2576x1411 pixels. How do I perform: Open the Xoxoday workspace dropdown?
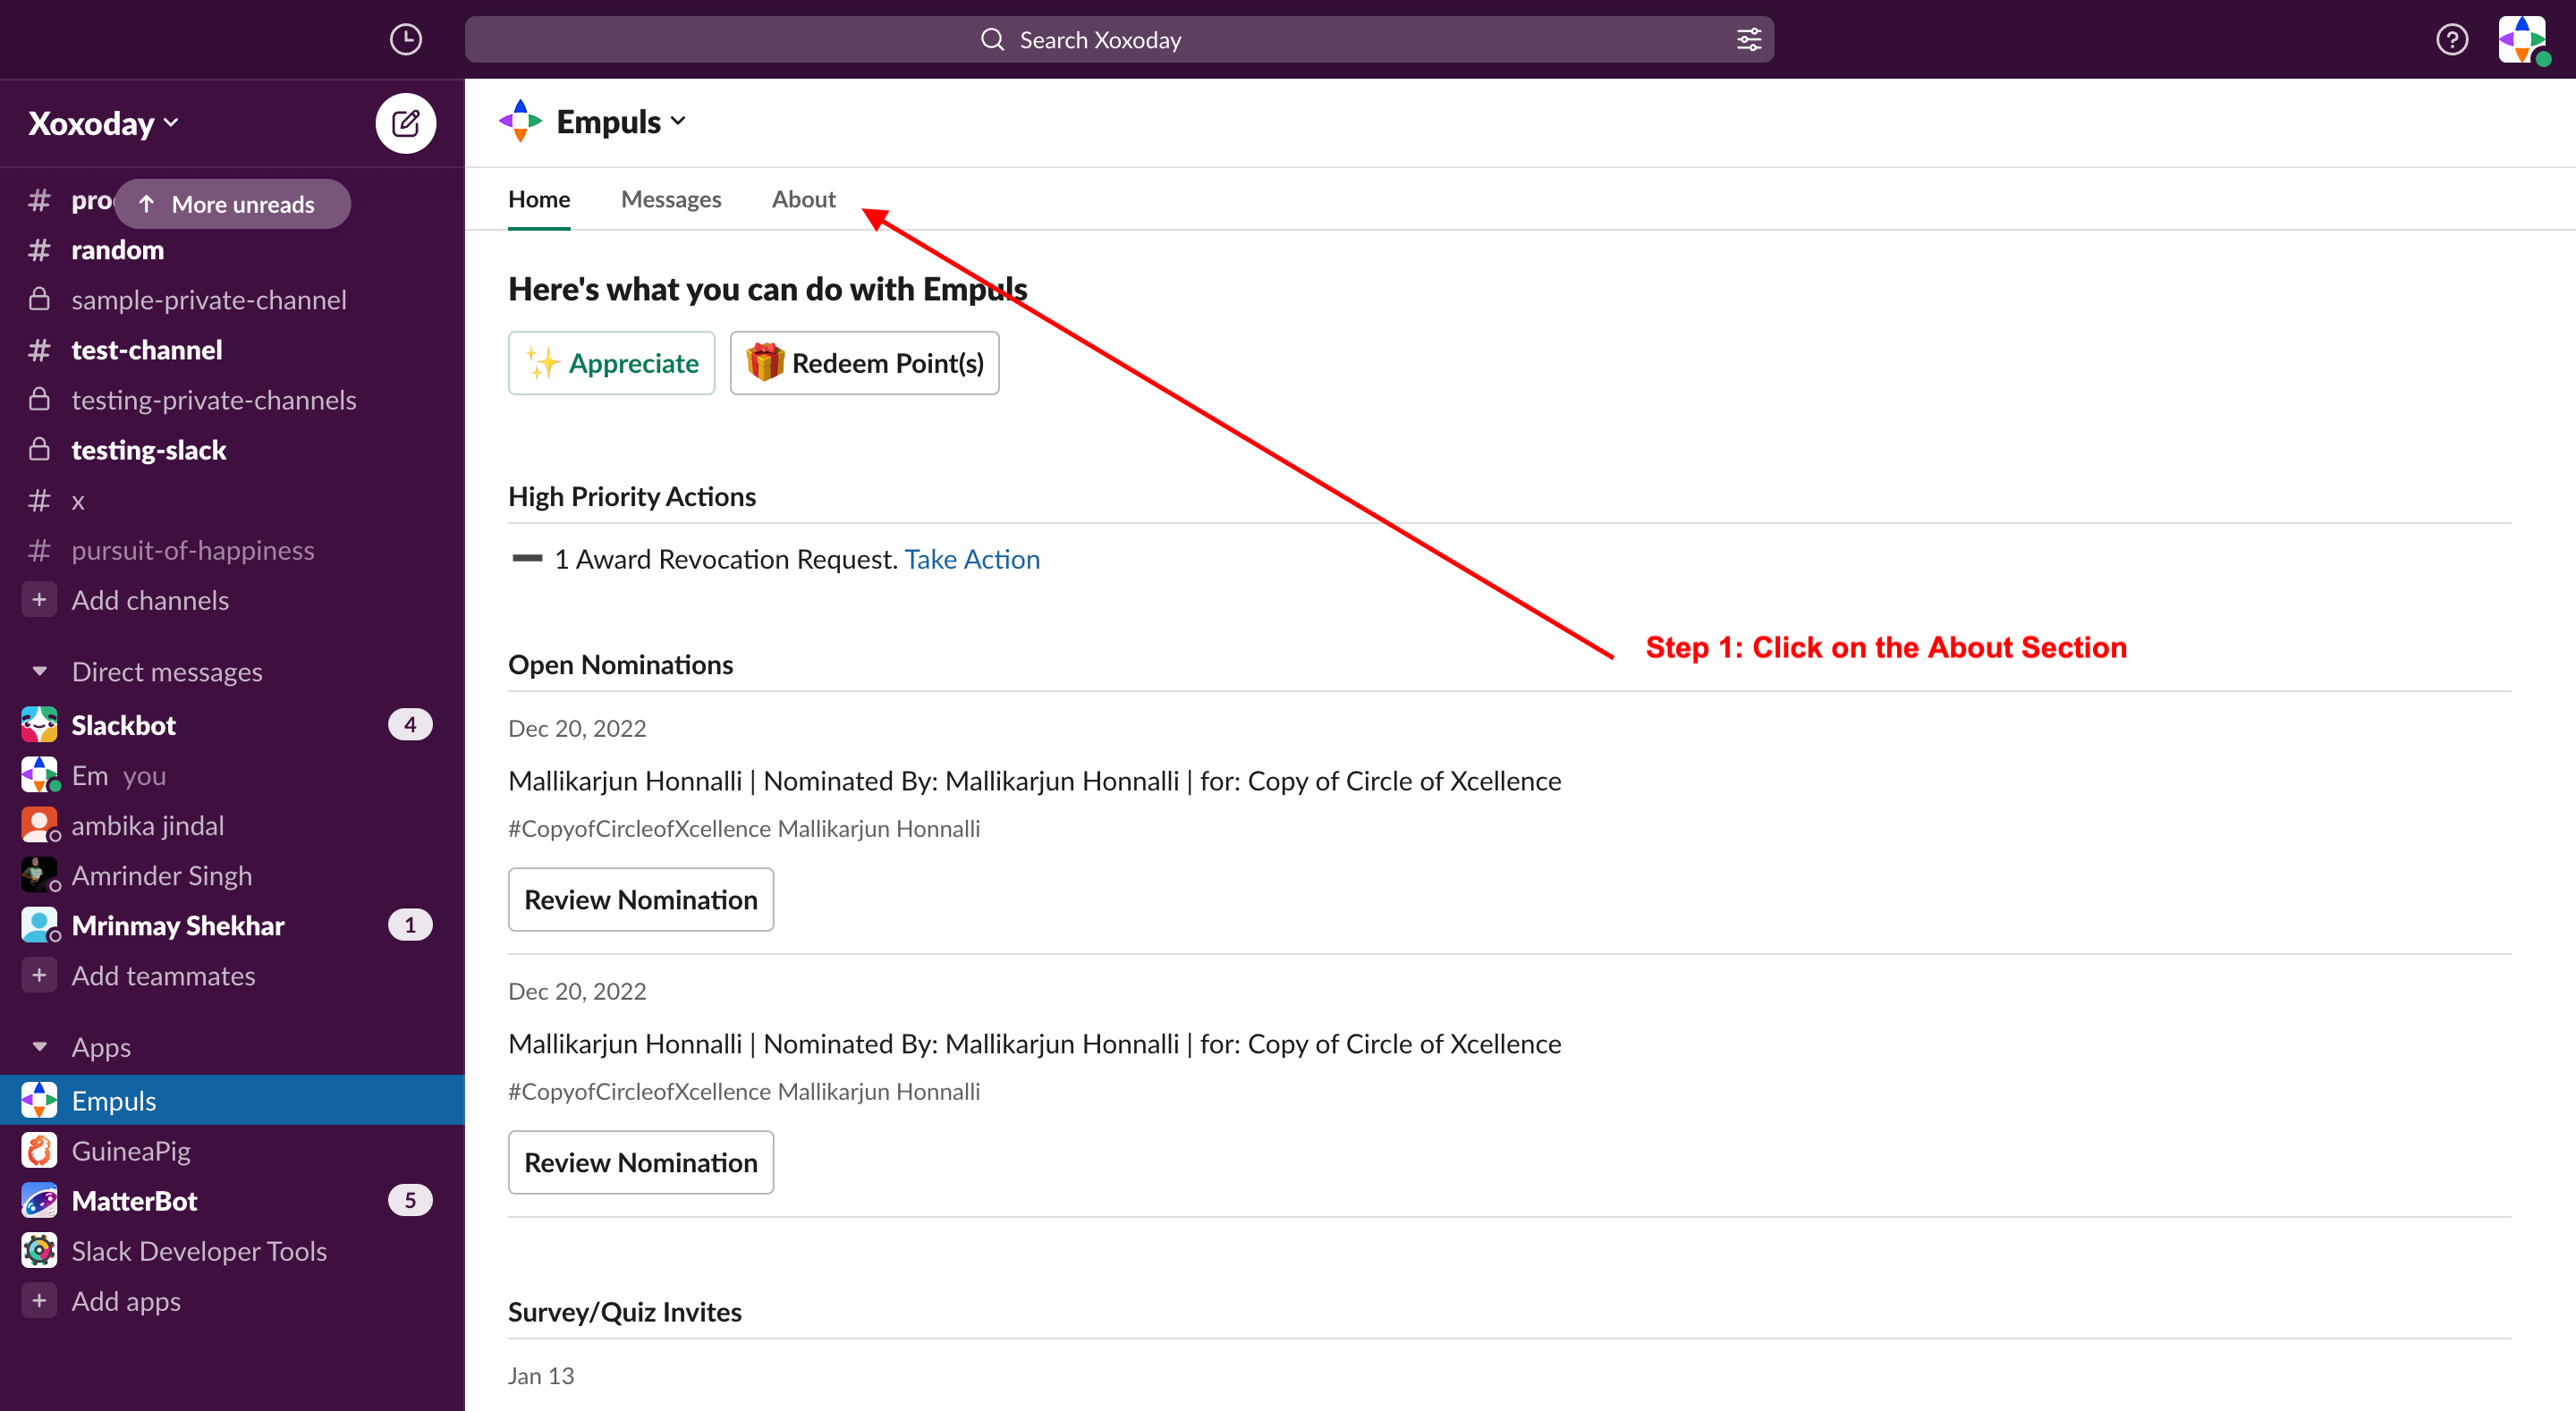(104, 123)
